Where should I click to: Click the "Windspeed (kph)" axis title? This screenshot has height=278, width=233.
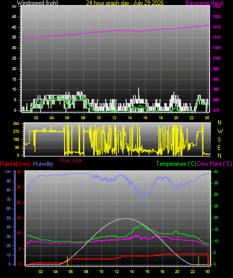pyautogui.click(x=37, y=3)
